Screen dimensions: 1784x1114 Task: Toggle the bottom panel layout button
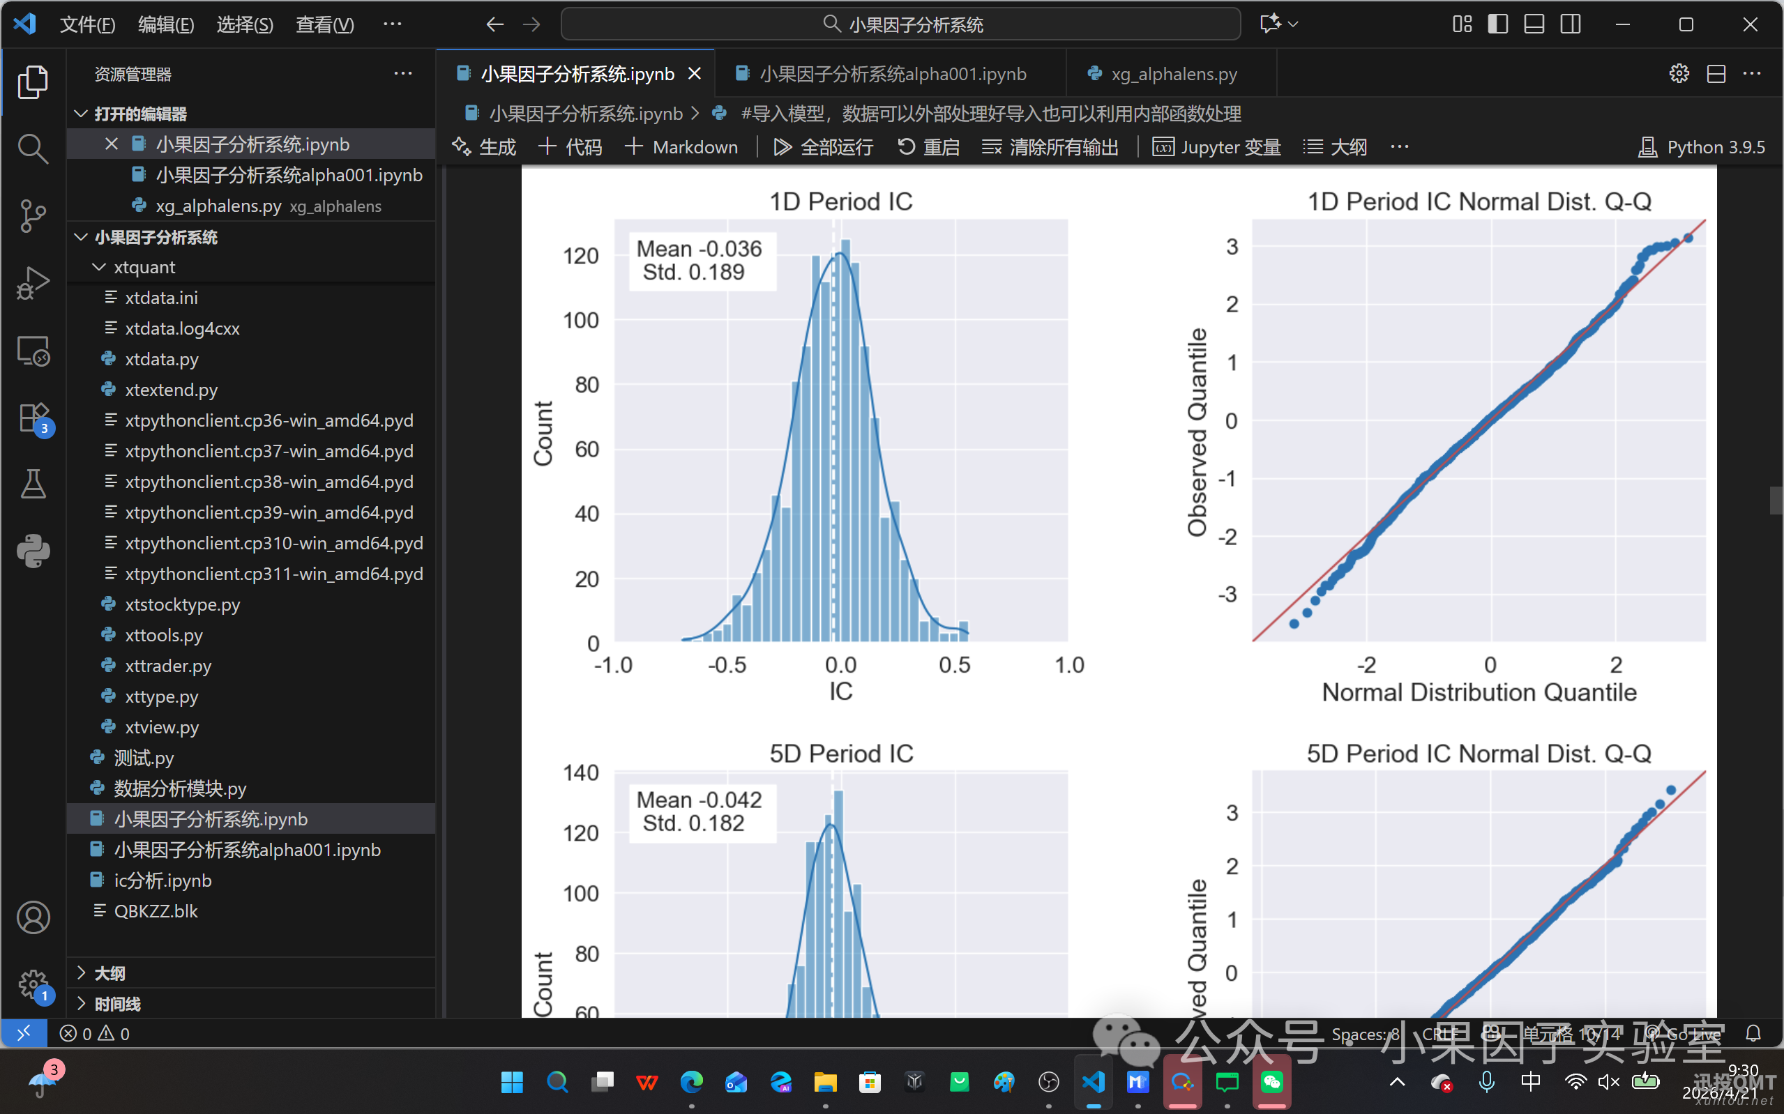pos(1534,24)
